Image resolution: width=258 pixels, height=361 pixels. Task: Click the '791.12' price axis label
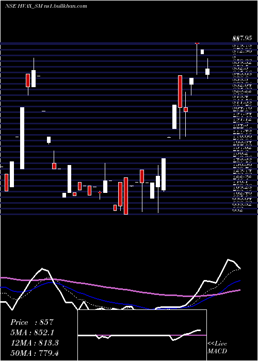[242, 119]
